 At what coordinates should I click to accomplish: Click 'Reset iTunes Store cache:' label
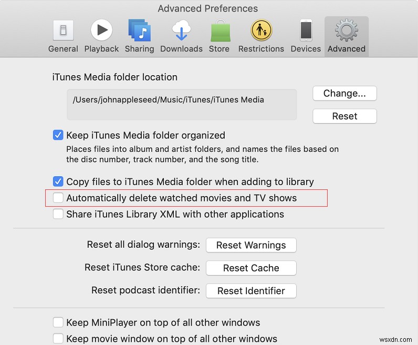142,267
